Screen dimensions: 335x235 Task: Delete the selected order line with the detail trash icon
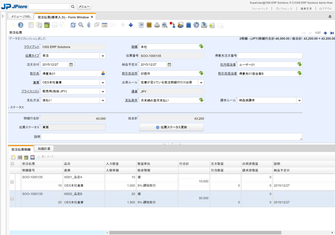[26, 157]
